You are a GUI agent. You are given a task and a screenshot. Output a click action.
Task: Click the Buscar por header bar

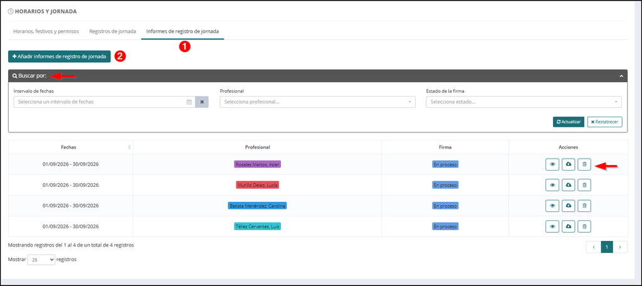pos(318,76)
